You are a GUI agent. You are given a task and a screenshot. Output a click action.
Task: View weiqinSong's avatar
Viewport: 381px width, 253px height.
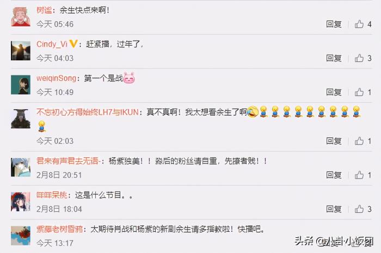tap(21, 85)
